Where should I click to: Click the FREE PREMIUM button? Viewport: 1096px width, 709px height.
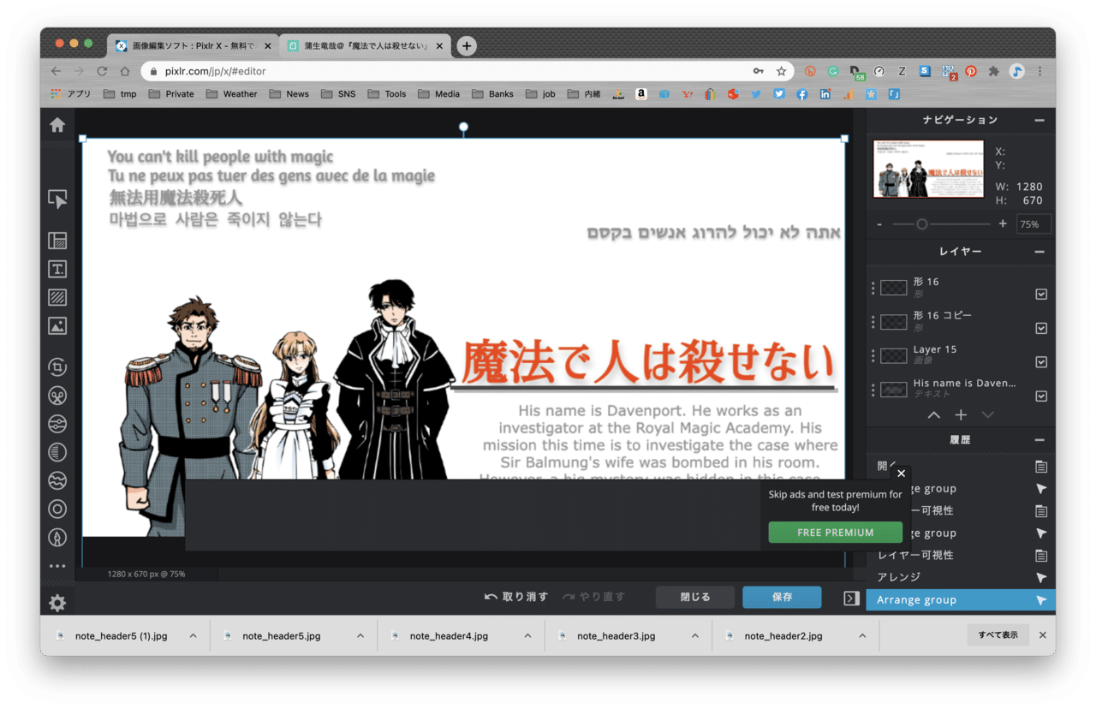[835, 533]
